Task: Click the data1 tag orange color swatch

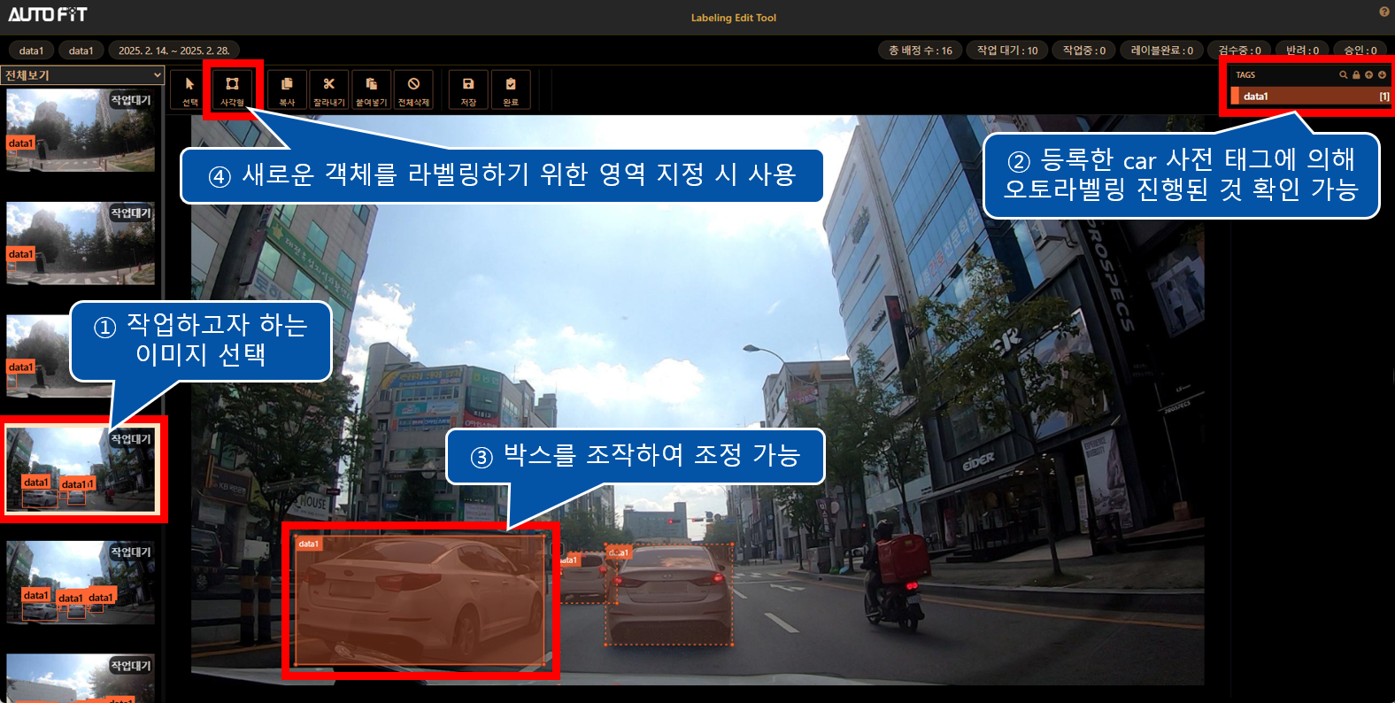Action: [1235, 97]
